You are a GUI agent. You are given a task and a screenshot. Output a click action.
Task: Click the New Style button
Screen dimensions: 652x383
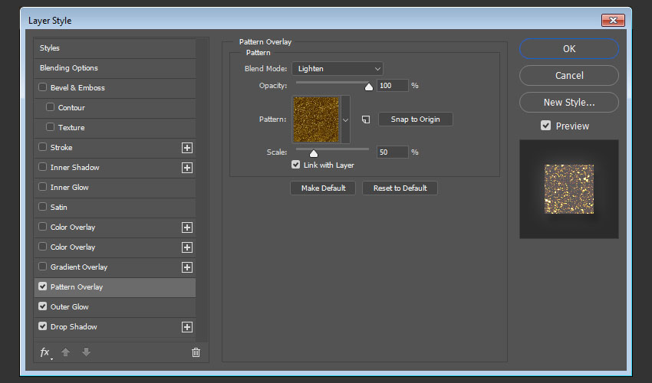(568, 102)
